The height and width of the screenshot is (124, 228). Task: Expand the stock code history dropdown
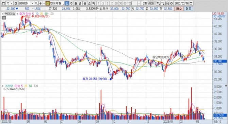32,3
